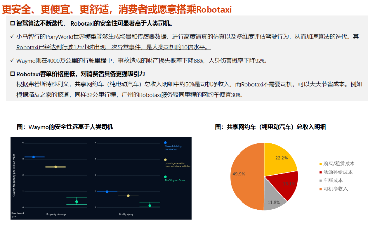Select green data point in Property damage chart
The height and width of the screenshot is (226, 368).
tap(77, 201)
